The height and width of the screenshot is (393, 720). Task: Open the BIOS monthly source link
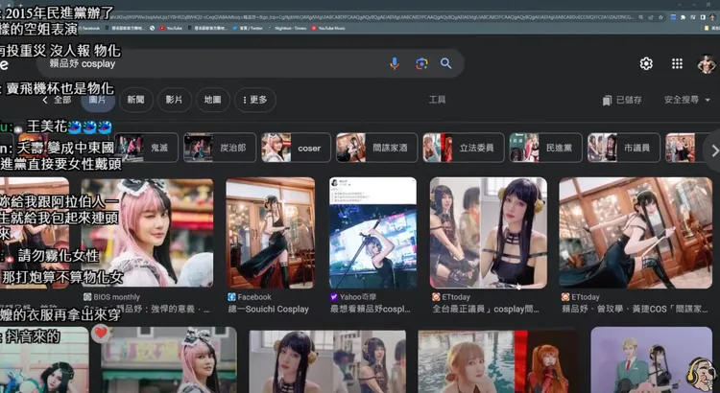(x=112, y=297)
